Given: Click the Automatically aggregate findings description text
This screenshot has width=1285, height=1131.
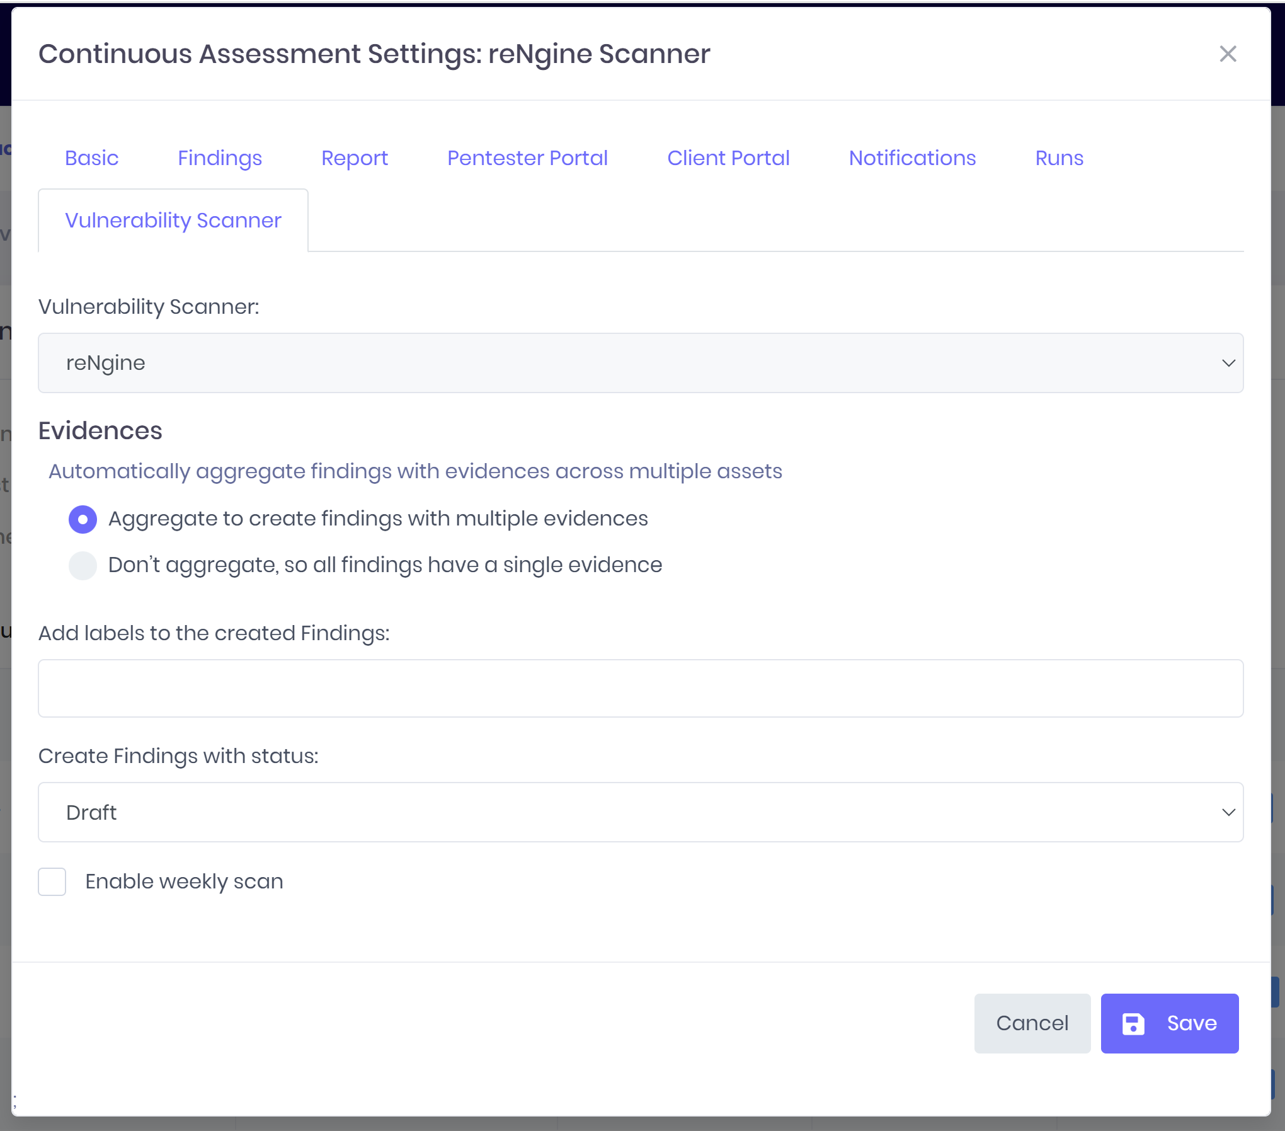Looking at the screenshot, I should pyautogui.click(x=415, y=471).
